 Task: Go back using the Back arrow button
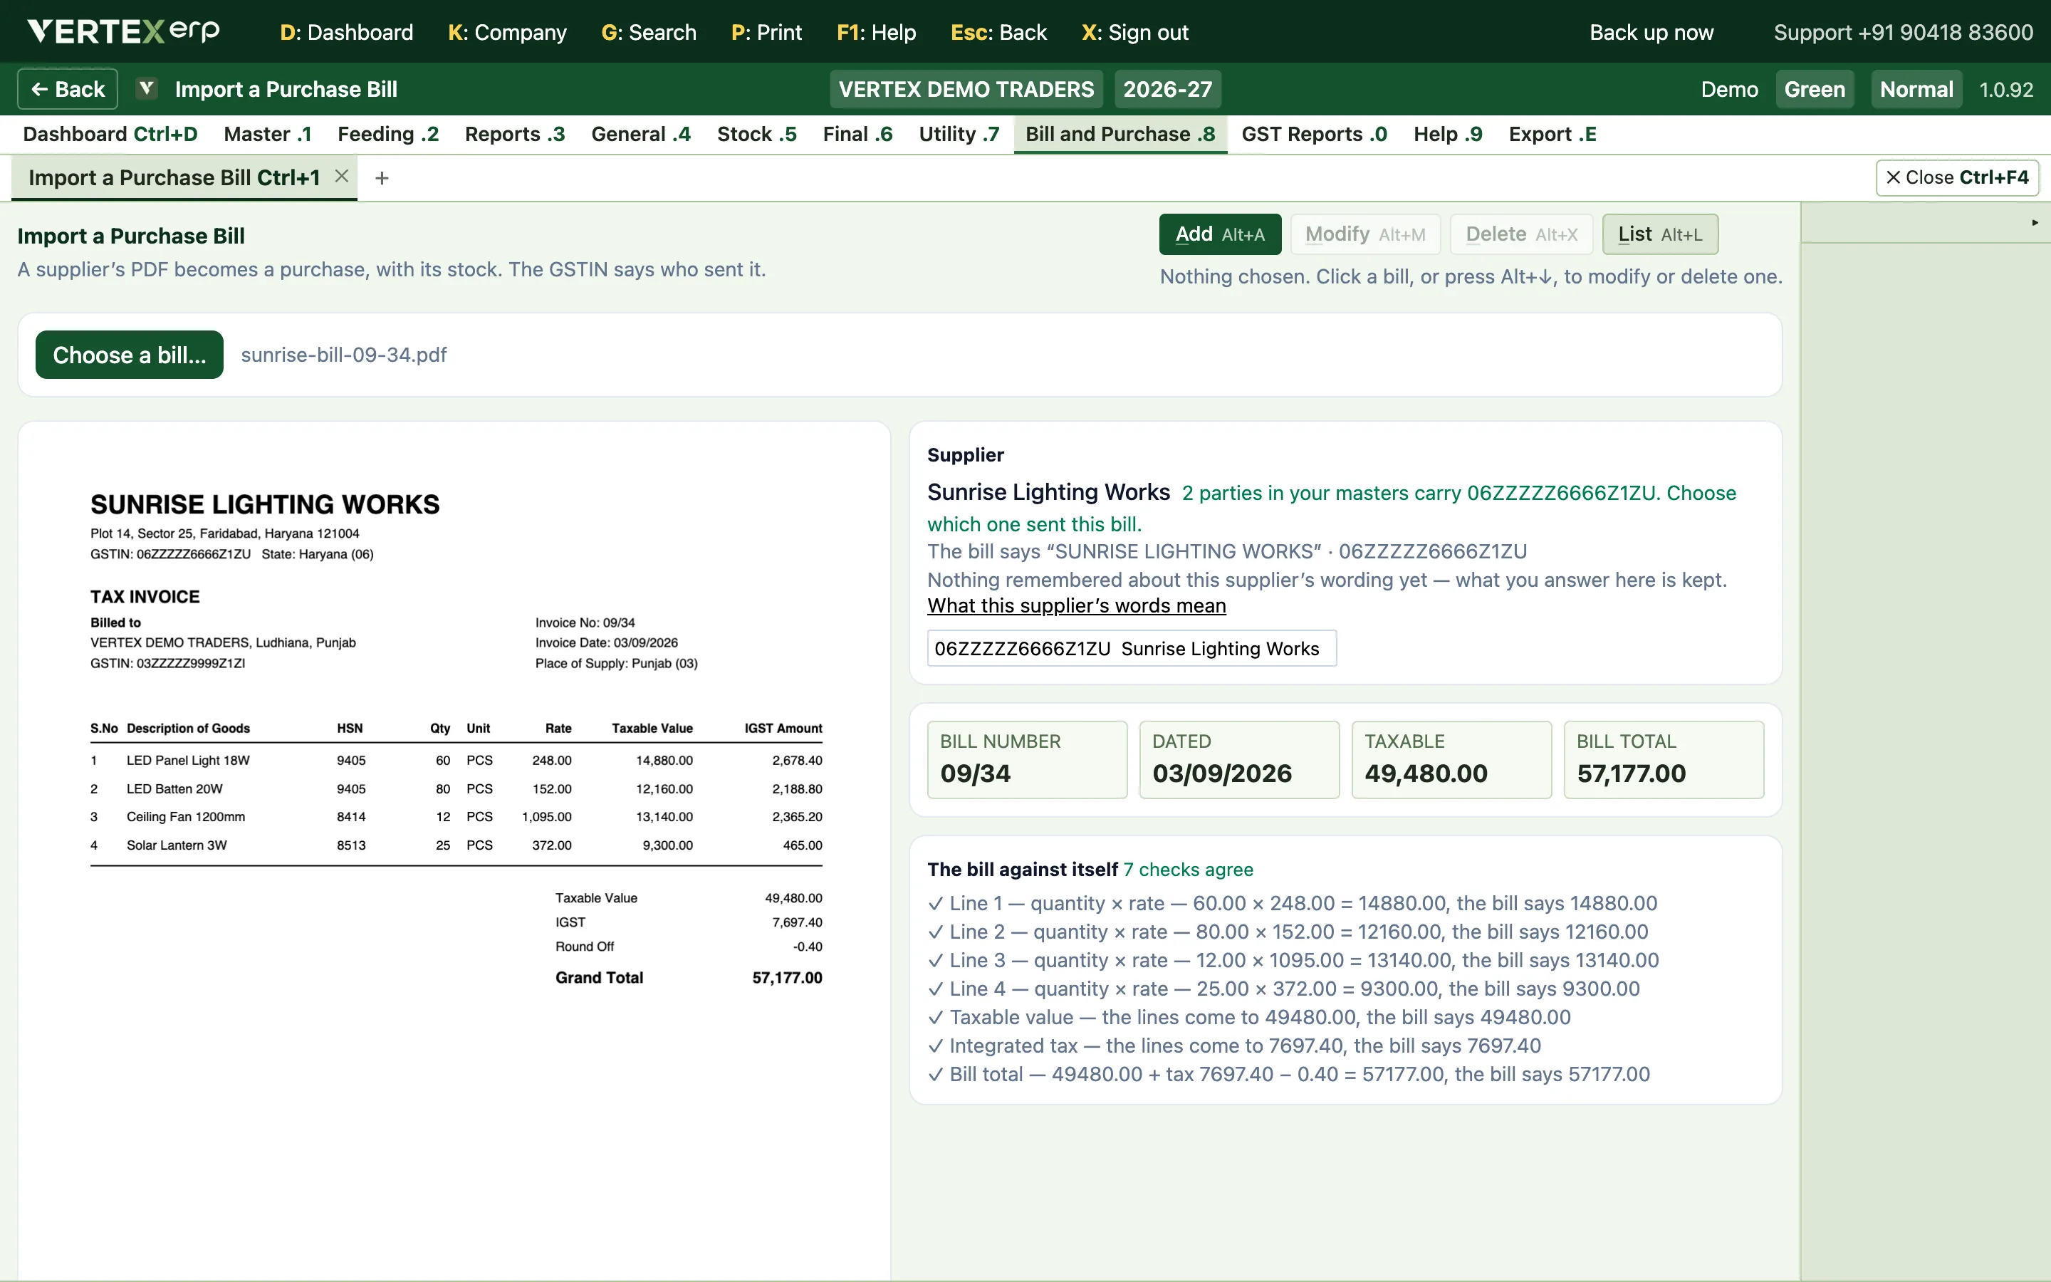pyautogui.click(x=68, y=89)
